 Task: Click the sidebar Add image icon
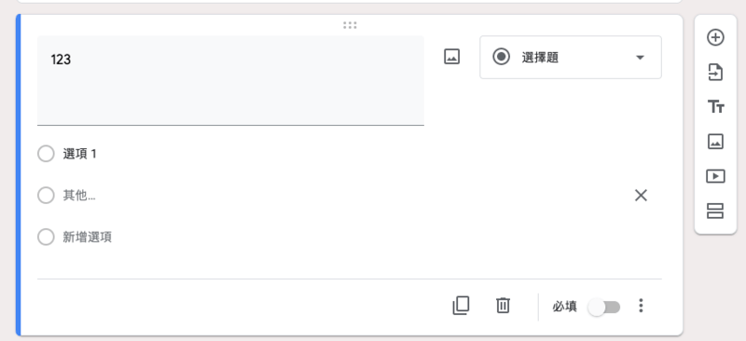[x=715, y=142]
